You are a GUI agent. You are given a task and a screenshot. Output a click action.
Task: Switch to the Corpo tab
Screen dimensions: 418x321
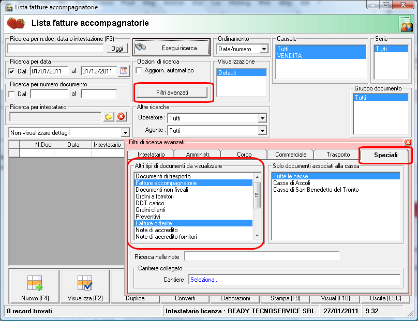point(244,155)
